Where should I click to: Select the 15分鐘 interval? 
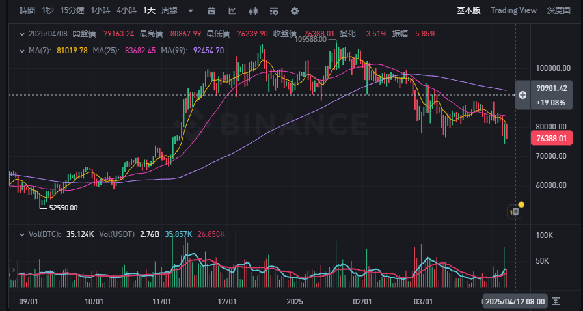72,10
